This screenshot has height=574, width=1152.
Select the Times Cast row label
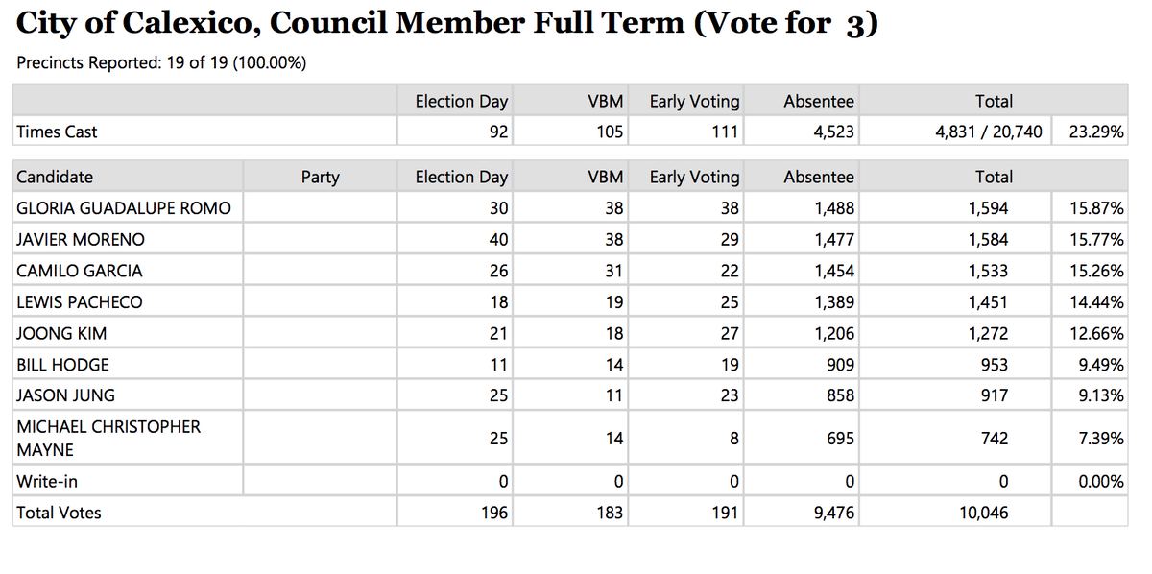[x=57, y=132]
